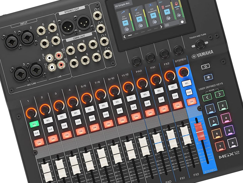The width and height of the screenshot is (243, 183).
Task: Tap CH3 Keyboard level knob on touchscreen
Action: 155,22
